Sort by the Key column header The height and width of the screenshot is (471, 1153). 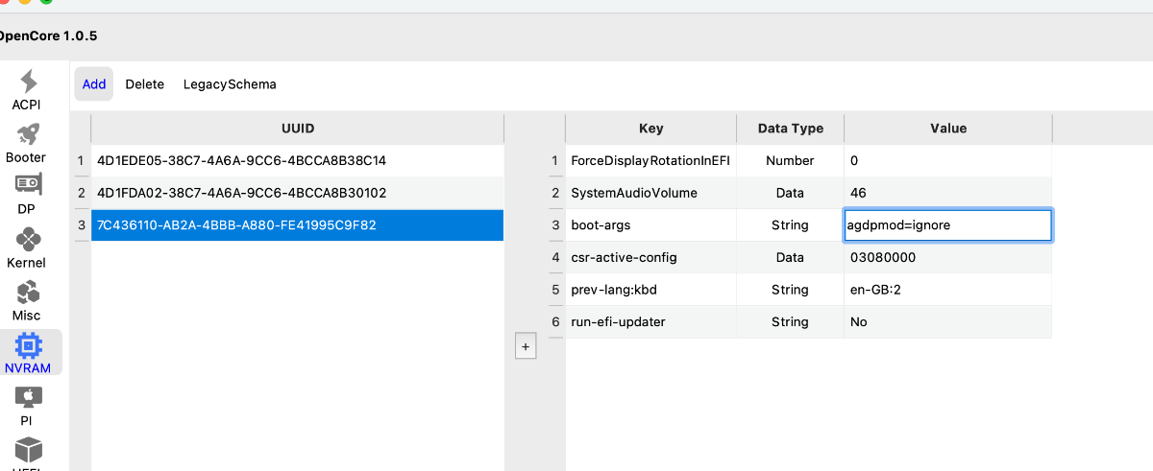coord(650,129)
